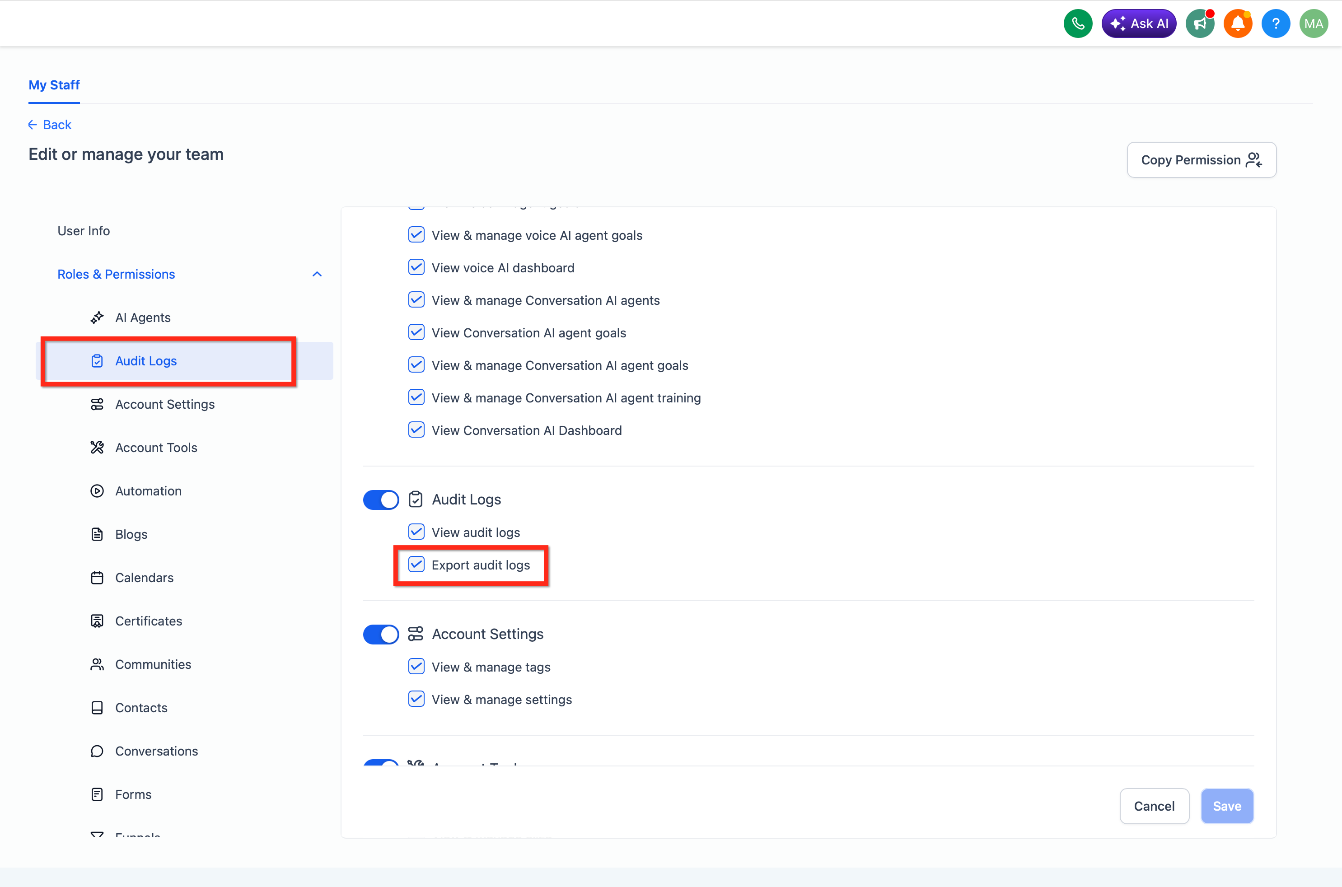Click the Ask AI button
Viewport: 1342px width, 887px height.
pyautogui.click(x=1139, y=24)
